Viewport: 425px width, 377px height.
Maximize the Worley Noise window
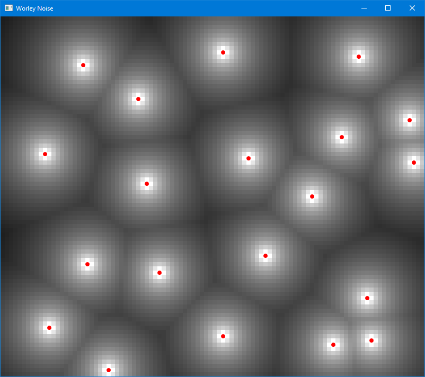[x=387, y=8]
